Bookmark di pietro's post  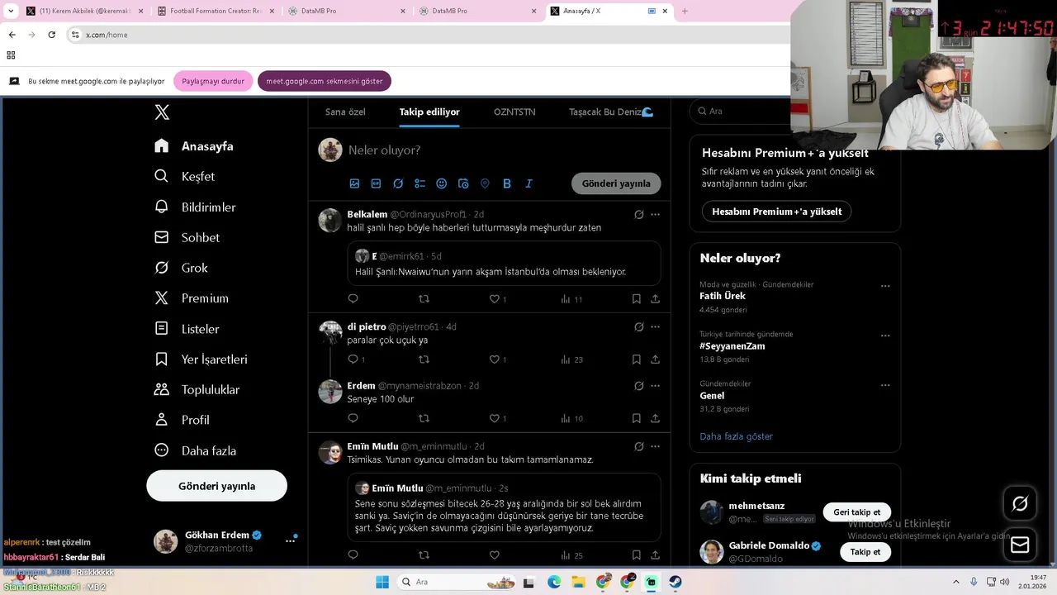pos(636,359)
